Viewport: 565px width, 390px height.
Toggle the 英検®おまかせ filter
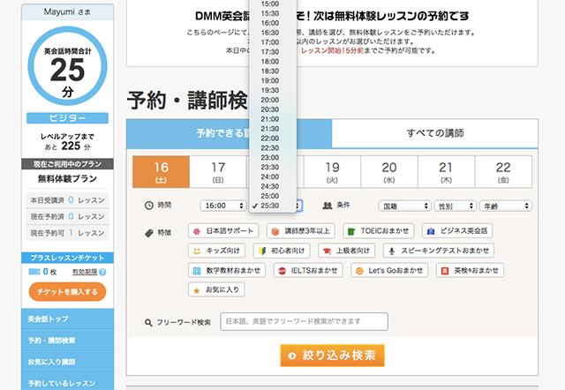pyautogui.click(x=470, y=271)
